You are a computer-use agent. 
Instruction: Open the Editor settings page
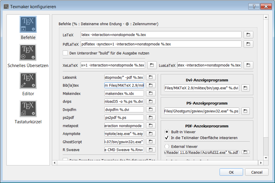coord(28,84)
